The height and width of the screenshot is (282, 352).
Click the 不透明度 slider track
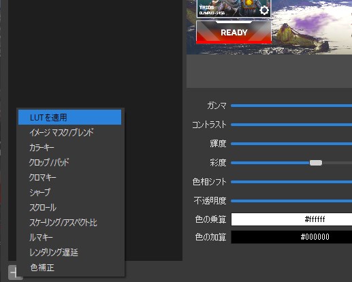point(291,201)
